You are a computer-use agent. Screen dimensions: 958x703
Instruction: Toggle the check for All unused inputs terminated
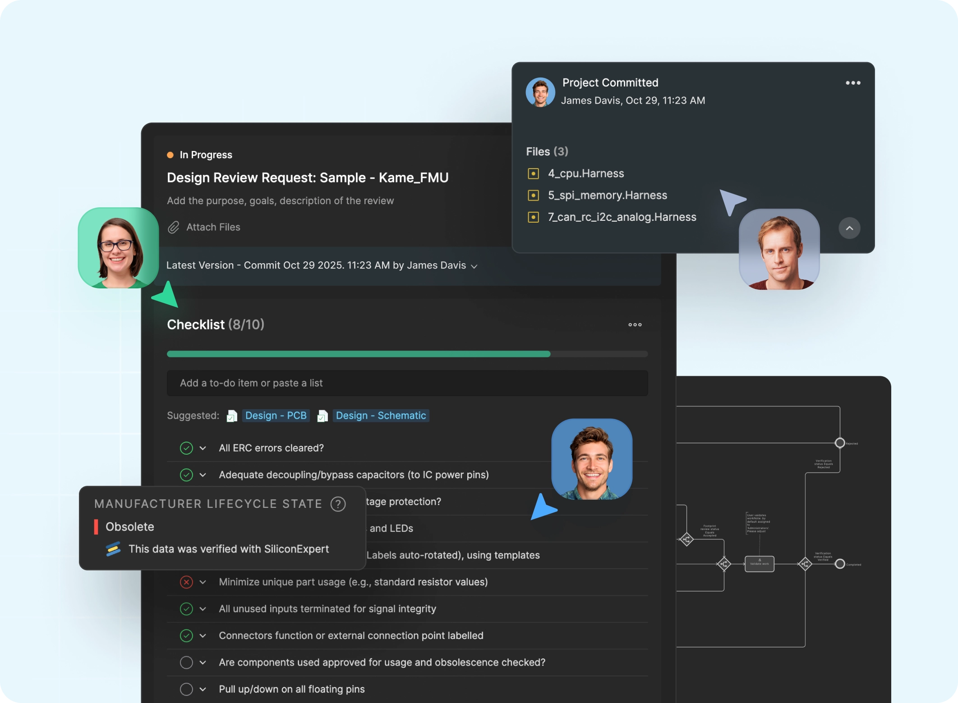tap(186, 609)
